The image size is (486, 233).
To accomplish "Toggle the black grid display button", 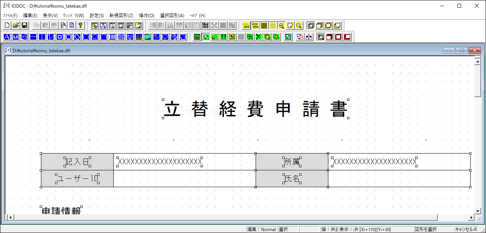I will pos(264,26).
